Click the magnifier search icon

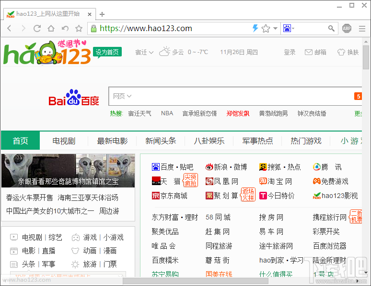tap(331, 29)
